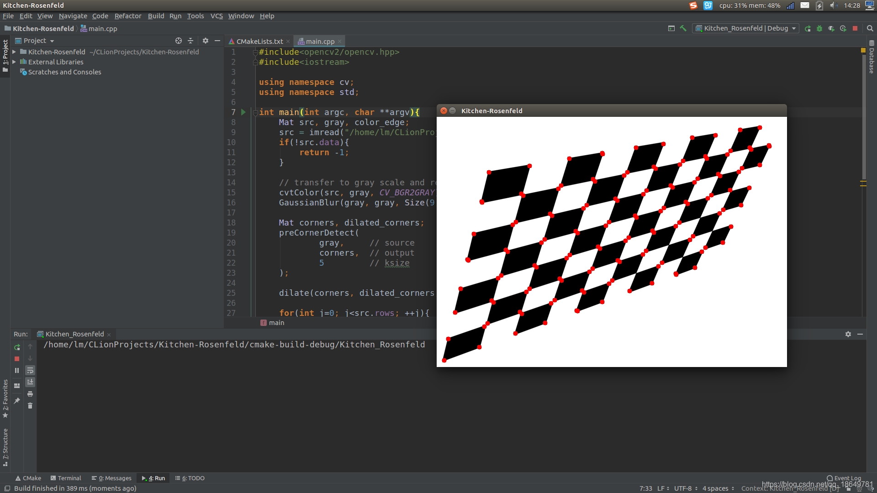877x493 pixels.
Task: Open the Event Log
Action: (x=844, y=478)
